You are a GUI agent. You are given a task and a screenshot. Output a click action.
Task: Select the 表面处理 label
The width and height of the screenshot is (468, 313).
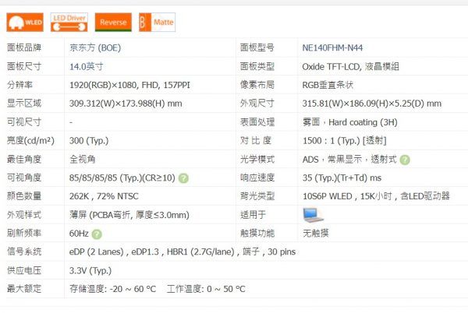257,121
